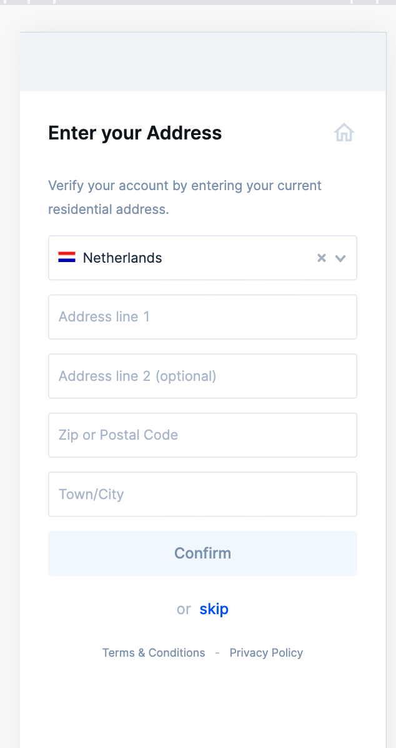This screenshot has width=396, height=748.
Task: Click the Town/City input box
Action: [x=202, y=494]
